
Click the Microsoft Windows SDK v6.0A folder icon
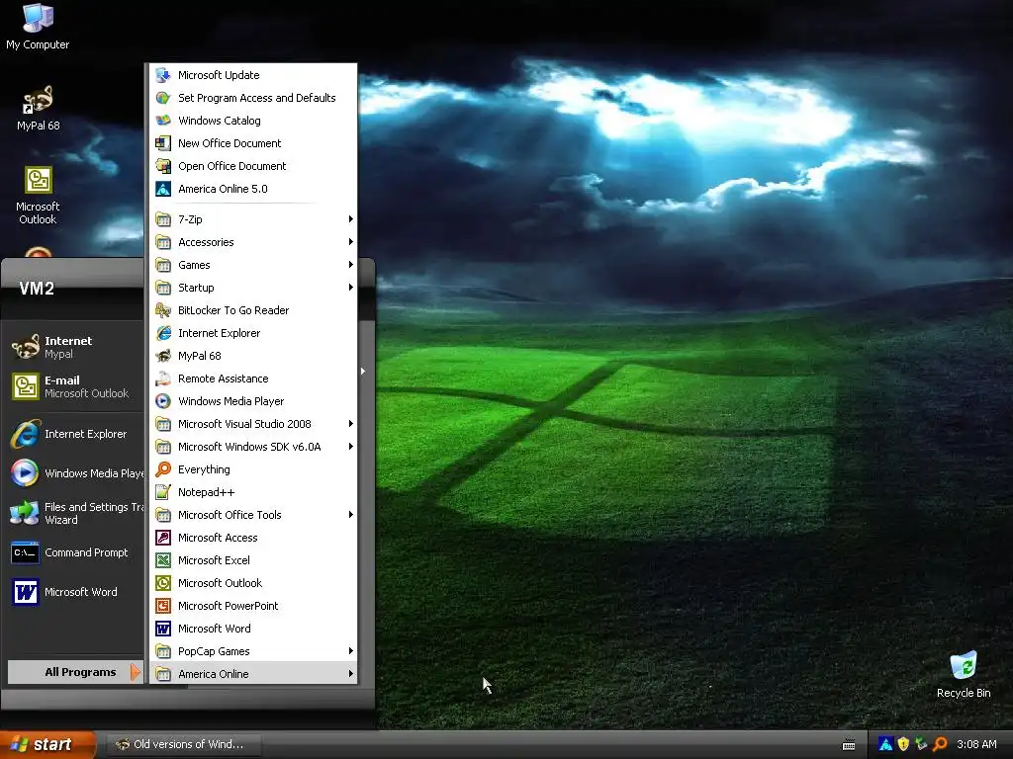163,447
